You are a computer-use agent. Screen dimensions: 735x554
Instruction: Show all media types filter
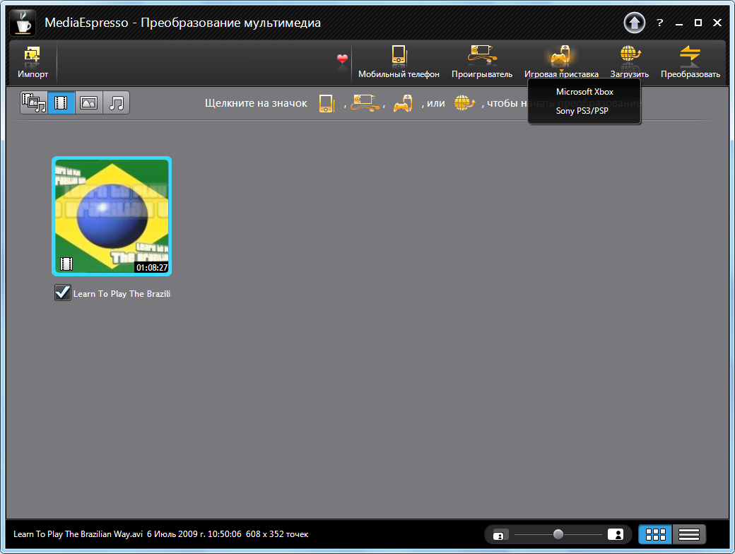[34, 103]
